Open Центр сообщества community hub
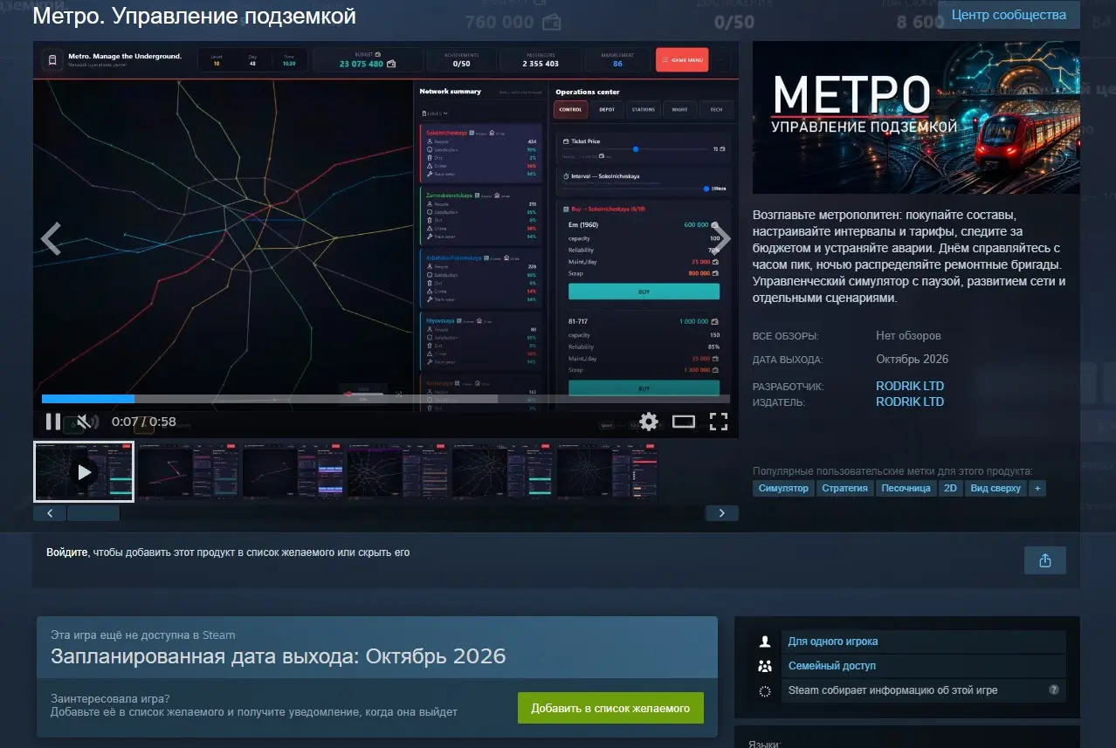Image resolution: width=1116 pixels, height=748 pixels. (x=1009, y=15)
